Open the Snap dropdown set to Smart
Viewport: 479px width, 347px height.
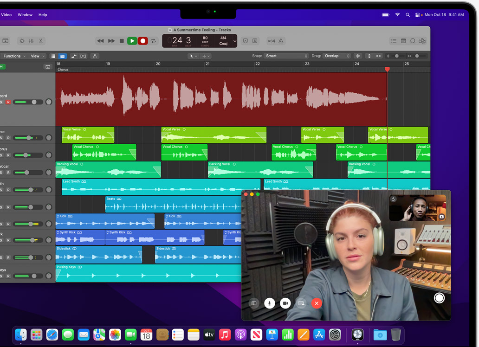coord(286,56)
